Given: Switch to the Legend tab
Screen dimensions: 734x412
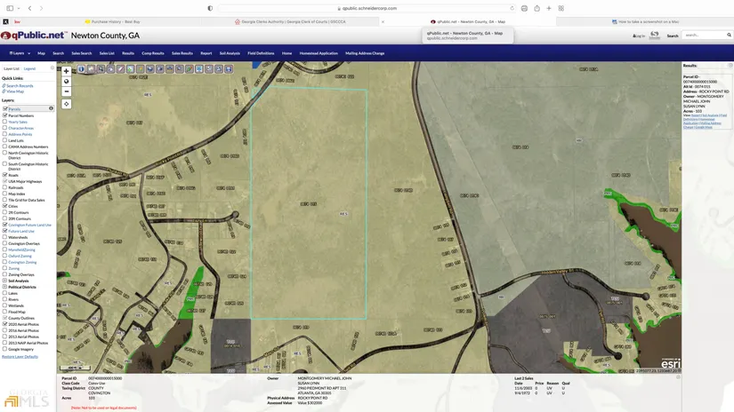Looking at the screenshot, I should (x=29, y=68).
